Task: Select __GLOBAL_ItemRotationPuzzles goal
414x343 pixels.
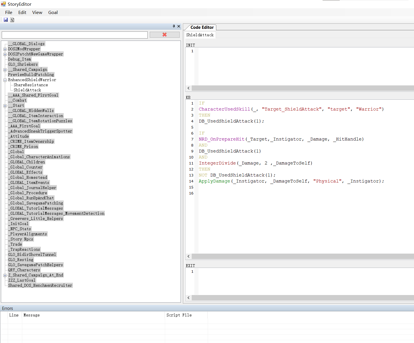Action: pyautogui.click(x=40, y=121)
